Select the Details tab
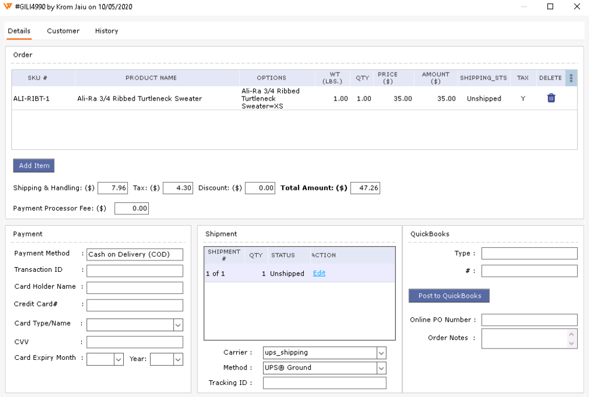Image resolution: width=589 pixels, height=397 pixels. pos(19,31)
